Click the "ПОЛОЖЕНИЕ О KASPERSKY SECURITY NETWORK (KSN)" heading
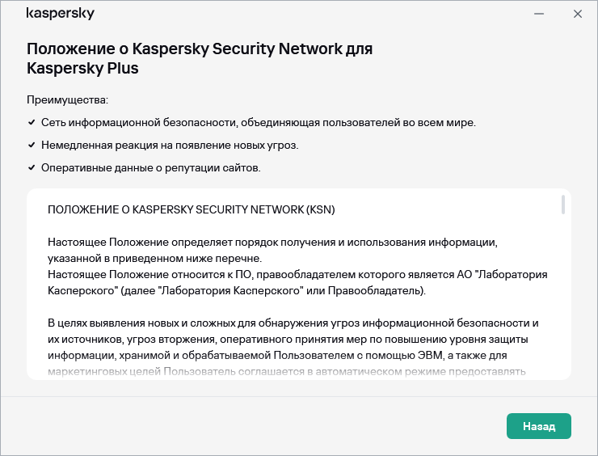Viewport: 598px width, 456px height. (191, 209)
